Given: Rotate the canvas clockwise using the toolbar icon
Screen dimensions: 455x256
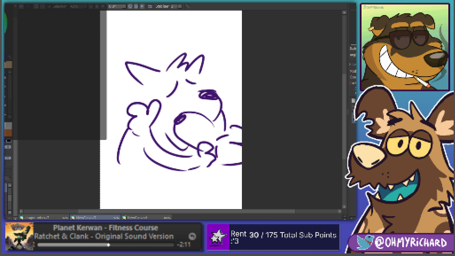Looking at the screenshot, I should pos(136,7).
